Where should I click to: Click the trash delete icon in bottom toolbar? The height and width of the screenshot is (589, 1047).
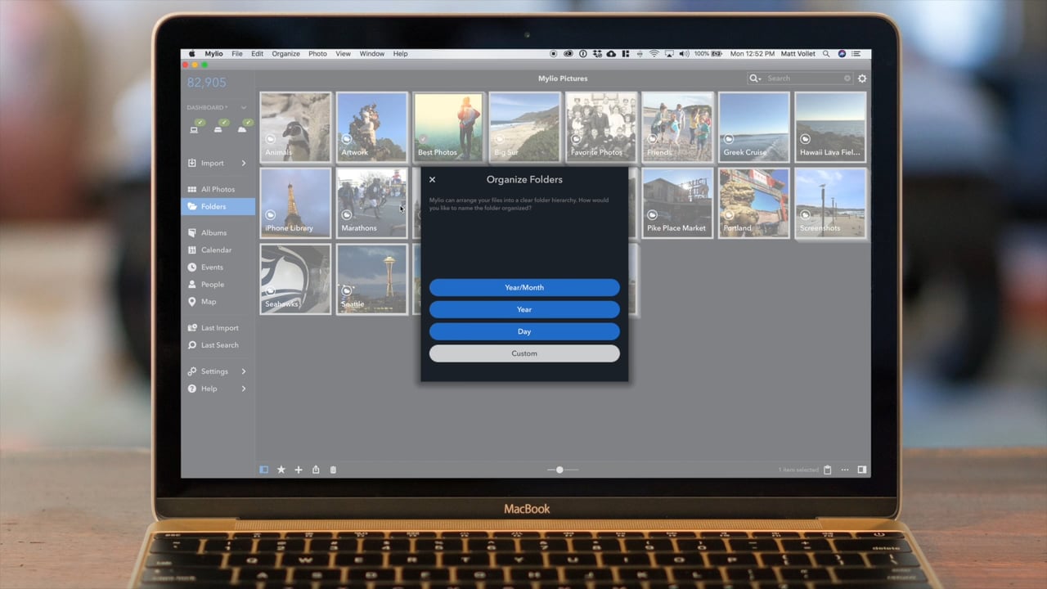click(x=333, y=470)
